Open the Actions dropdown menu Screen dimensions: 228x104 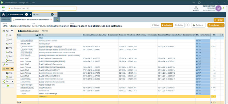tap(198, 25)
